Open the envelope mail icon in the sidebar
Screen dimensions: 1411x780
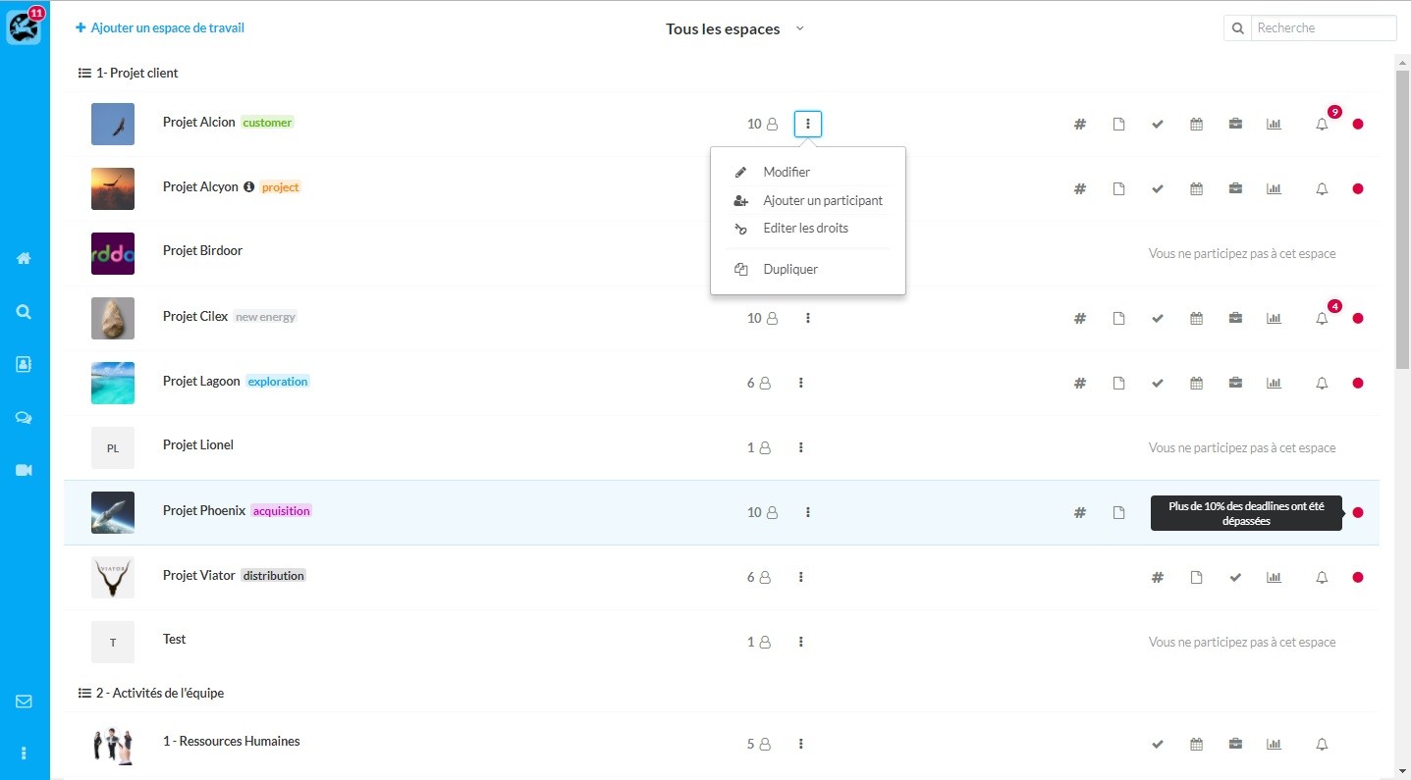point(24,702)
